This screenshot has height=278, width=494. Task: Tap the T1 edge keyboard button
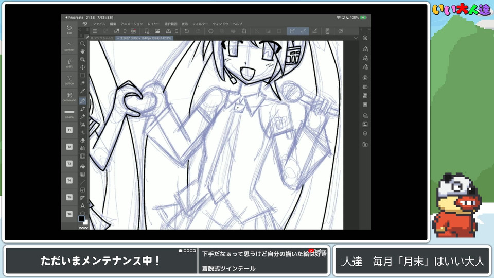tap(69, 130)
